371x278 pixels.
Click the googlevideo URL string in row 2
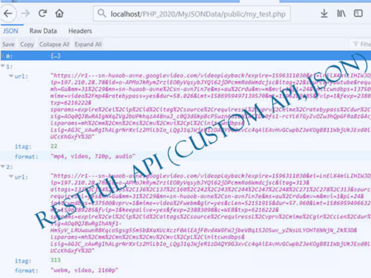coord(211,213)
